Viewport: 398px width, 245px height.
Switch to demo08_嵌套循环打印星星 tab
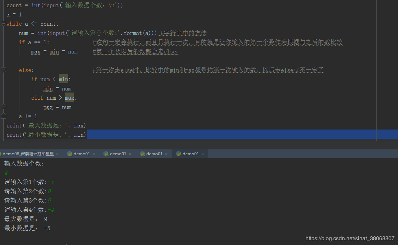point(28,154)
